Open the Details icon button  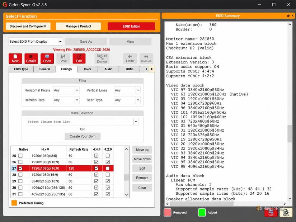[x=31, y=58]
